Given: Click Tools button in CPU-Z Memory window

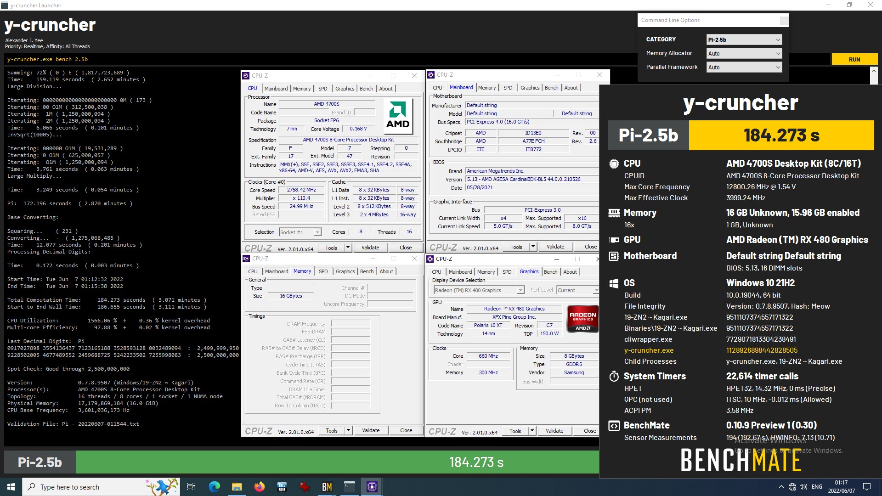Looking at the screenshot, I should point(332,430).
